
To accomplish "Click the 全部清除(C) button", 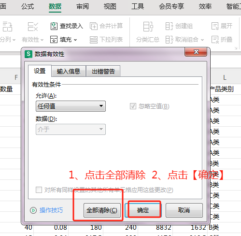I will coord(102,210).
